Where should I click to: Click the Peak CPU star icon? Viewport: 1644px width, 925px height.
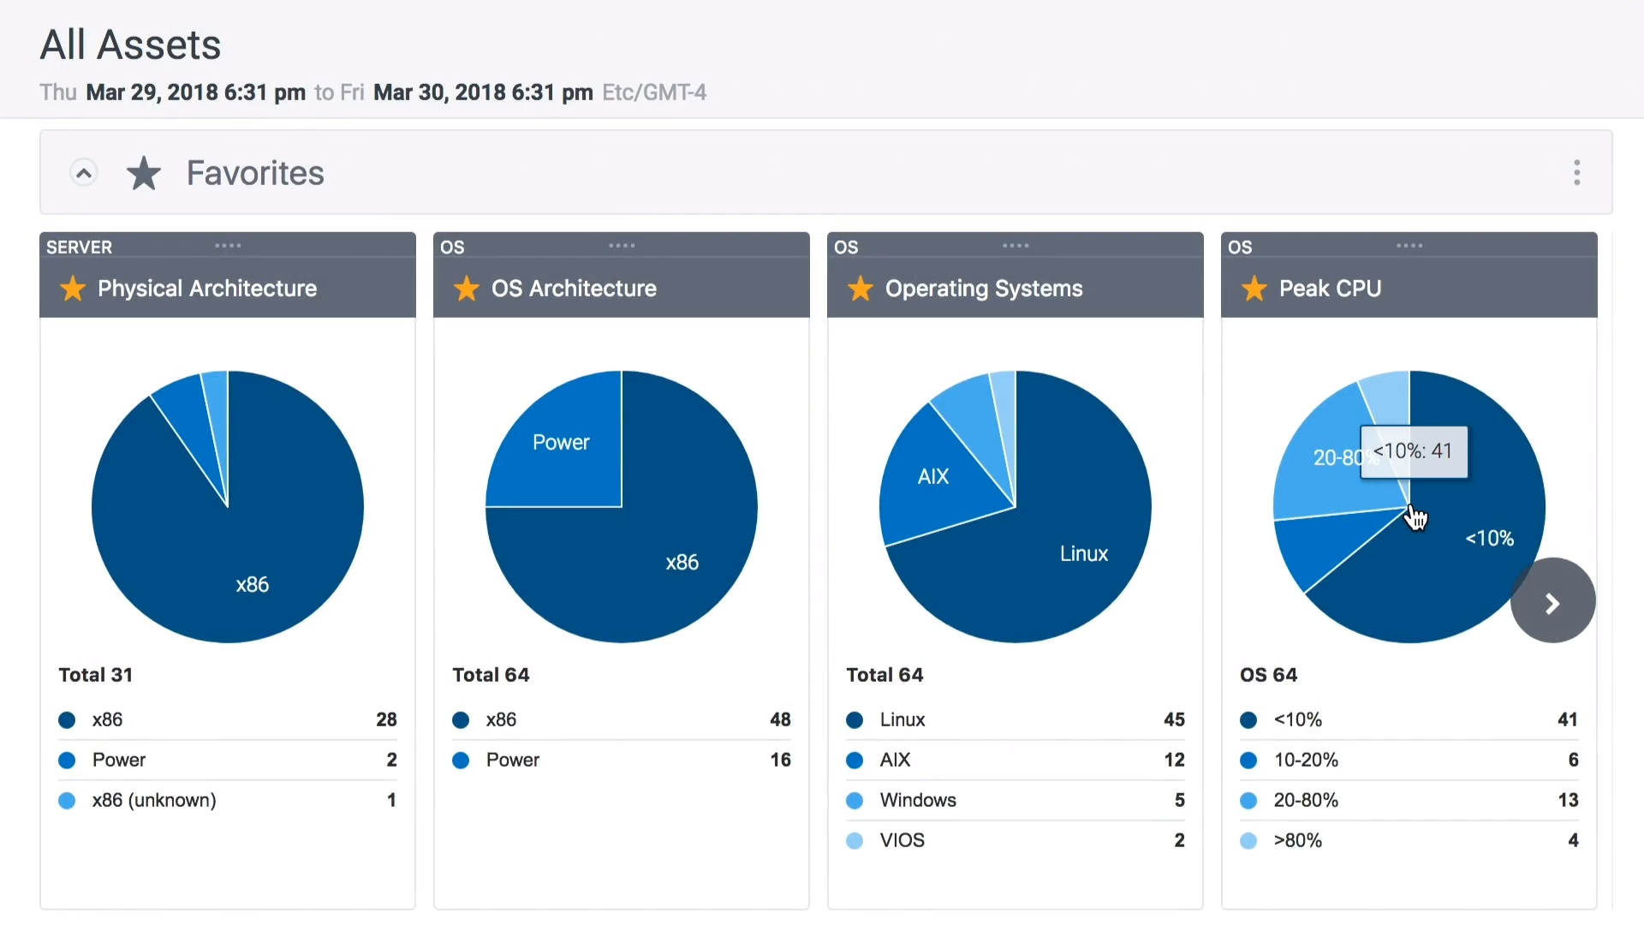(1254, 289)
